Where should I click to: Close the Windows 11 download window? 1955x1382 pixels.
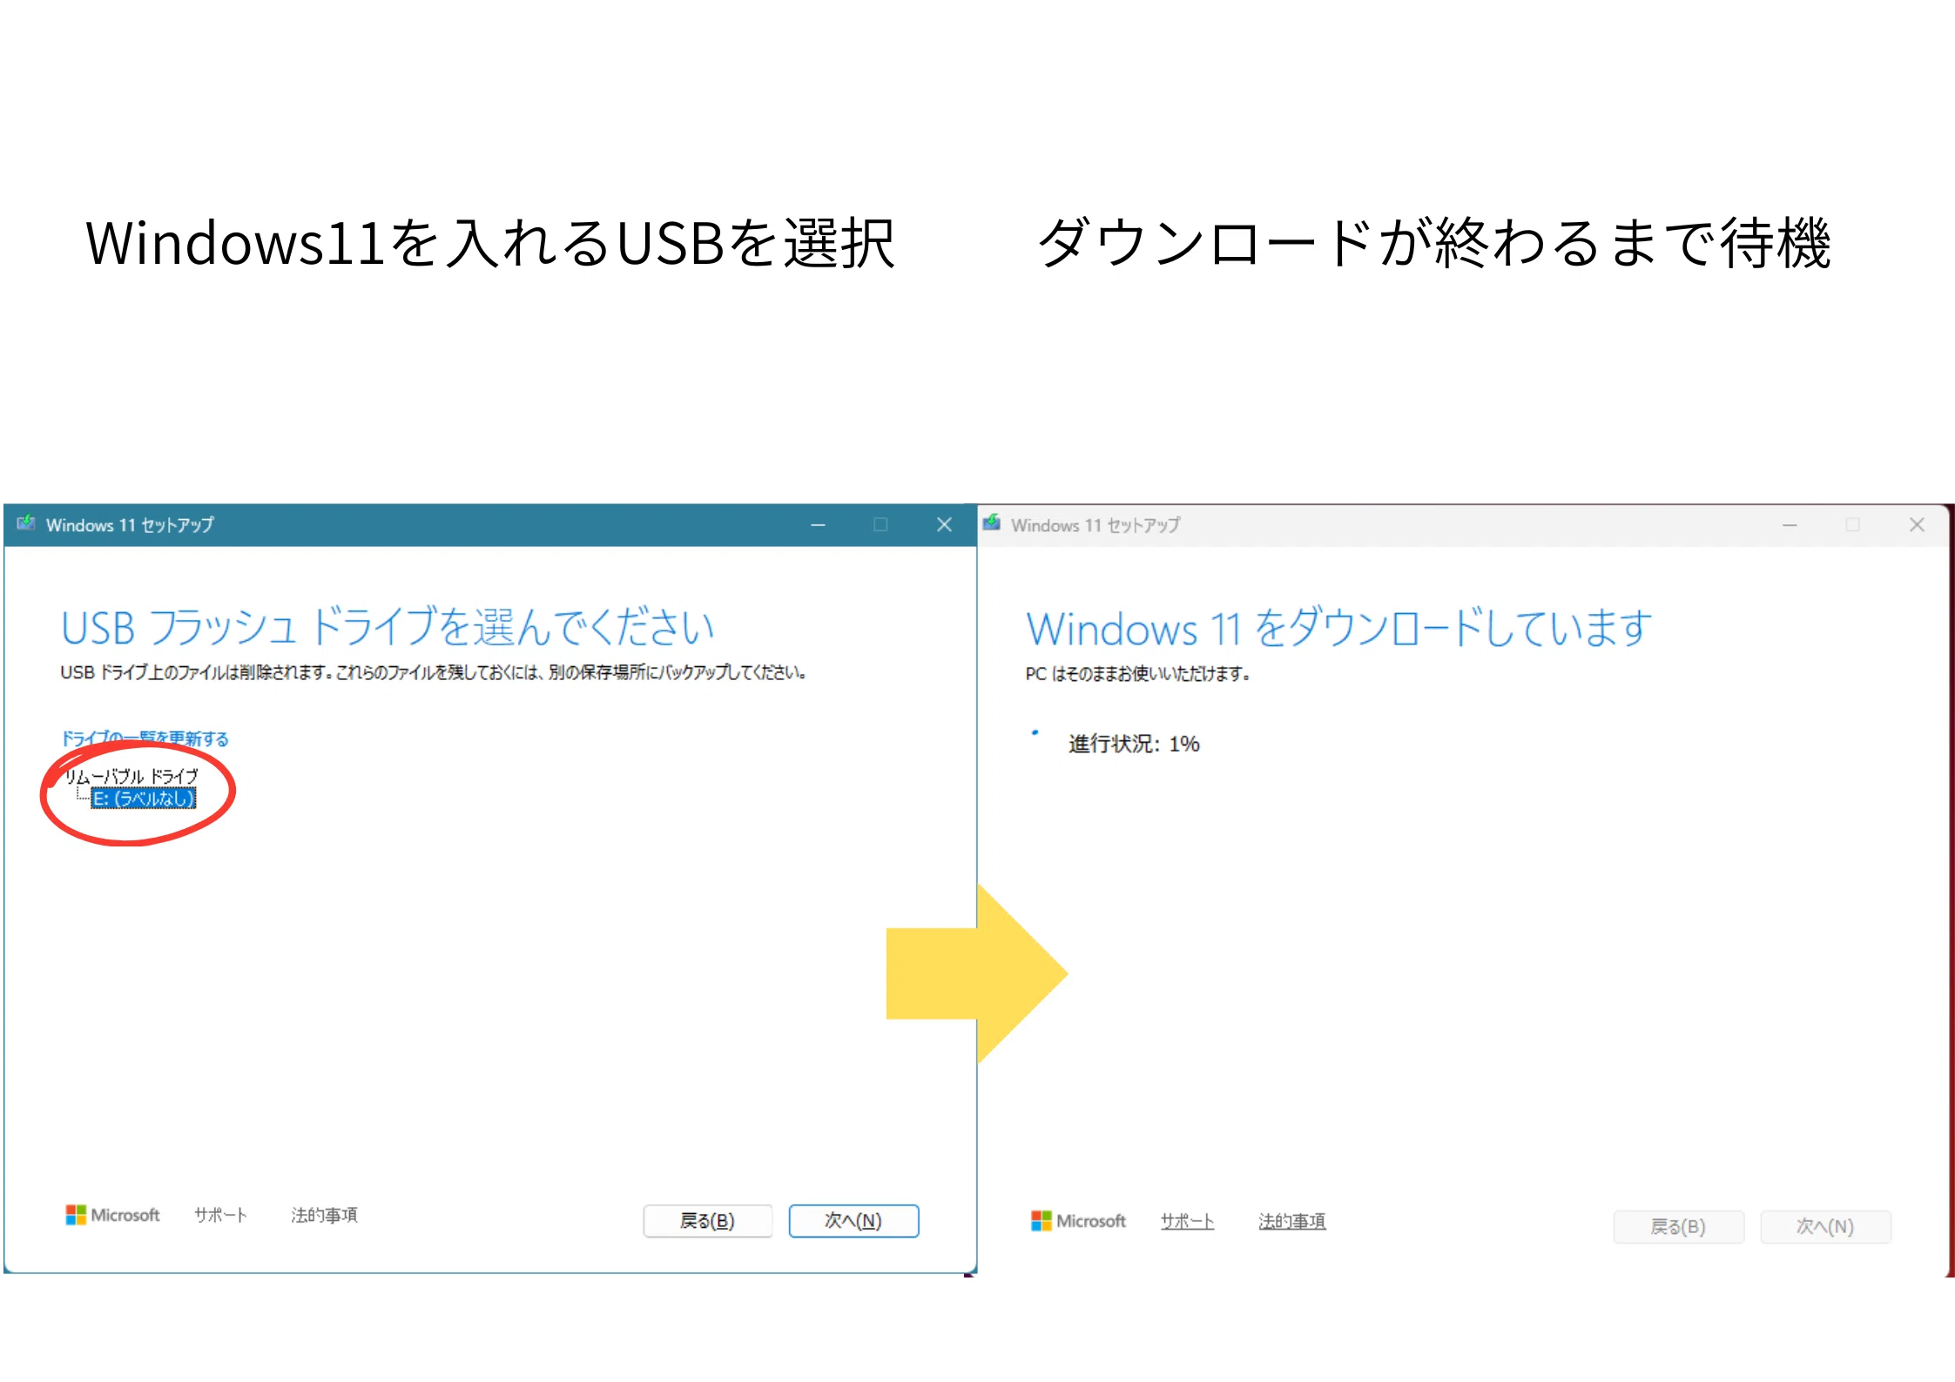1917,525
